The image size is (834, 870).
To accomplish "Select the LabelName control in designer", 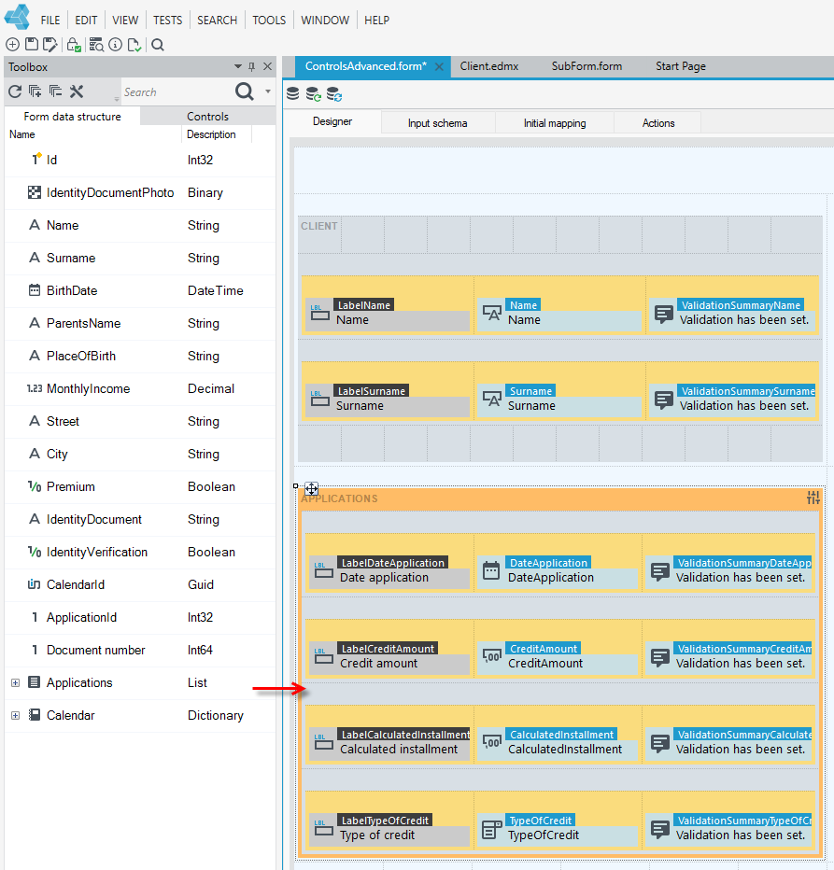I will pyautogui.click(x=388, y=314).
